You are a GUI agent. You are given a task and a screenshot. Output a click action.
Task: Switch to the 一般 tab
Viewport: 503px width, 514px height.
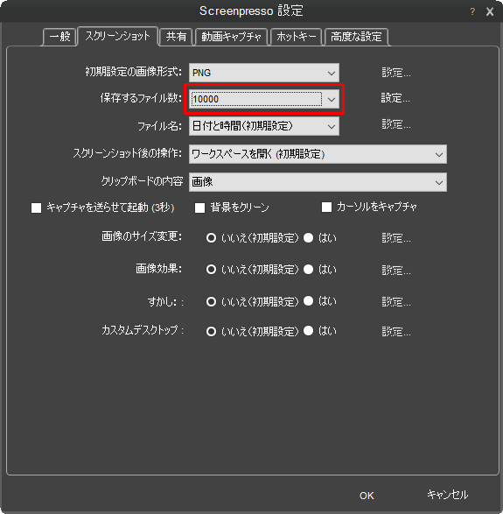(59, 37)
